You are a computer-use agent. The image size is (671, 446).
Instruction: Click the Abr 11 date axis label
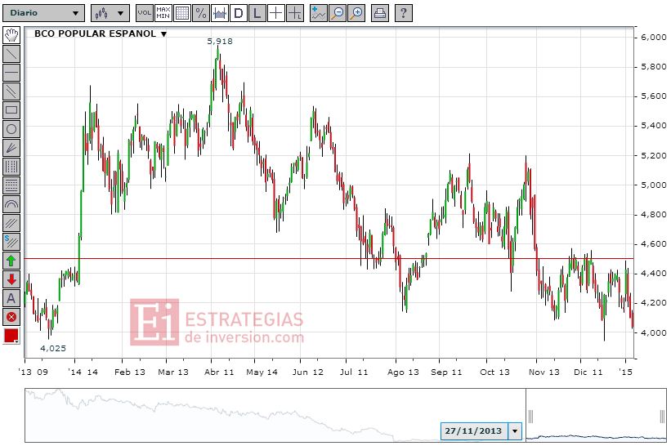pyautogui.click(x=219, y=372)
